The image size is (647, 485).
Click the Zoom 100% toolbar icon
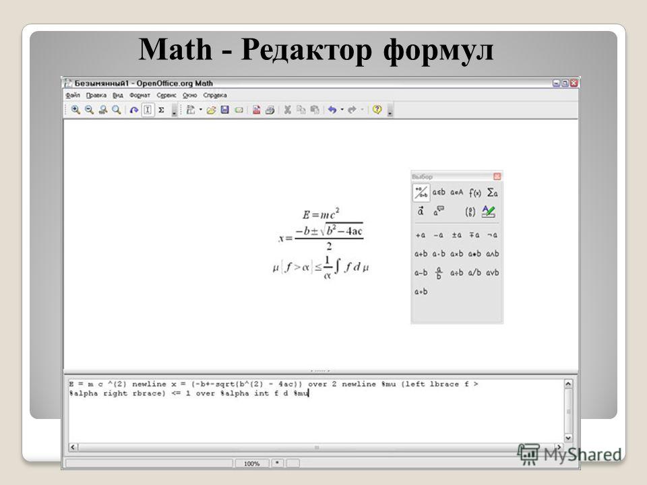(x=102, y=110)
